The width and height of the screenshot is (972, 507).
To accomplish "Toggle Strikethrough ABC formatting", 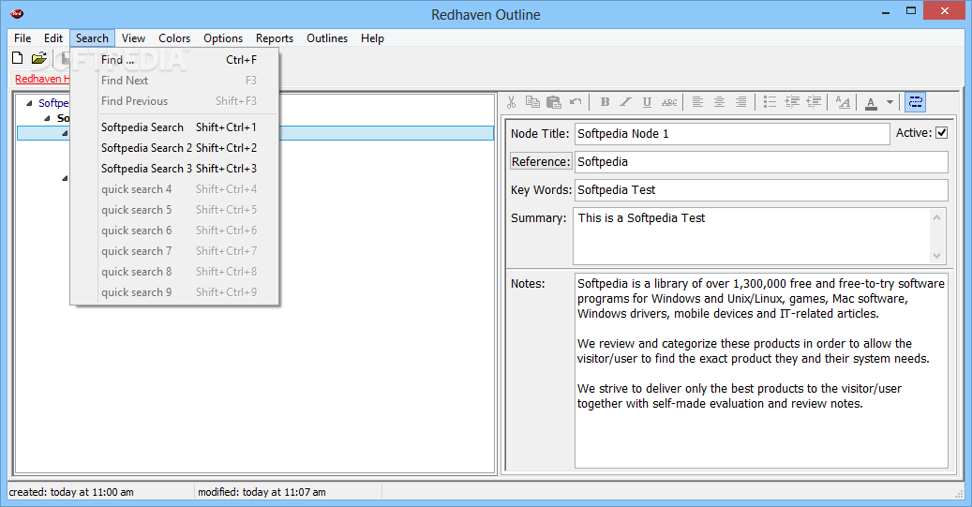I will 669,102.
